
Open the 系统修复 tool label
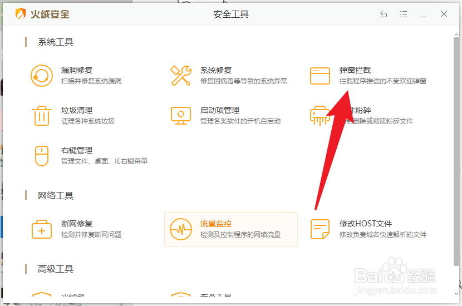pos(216,70)
